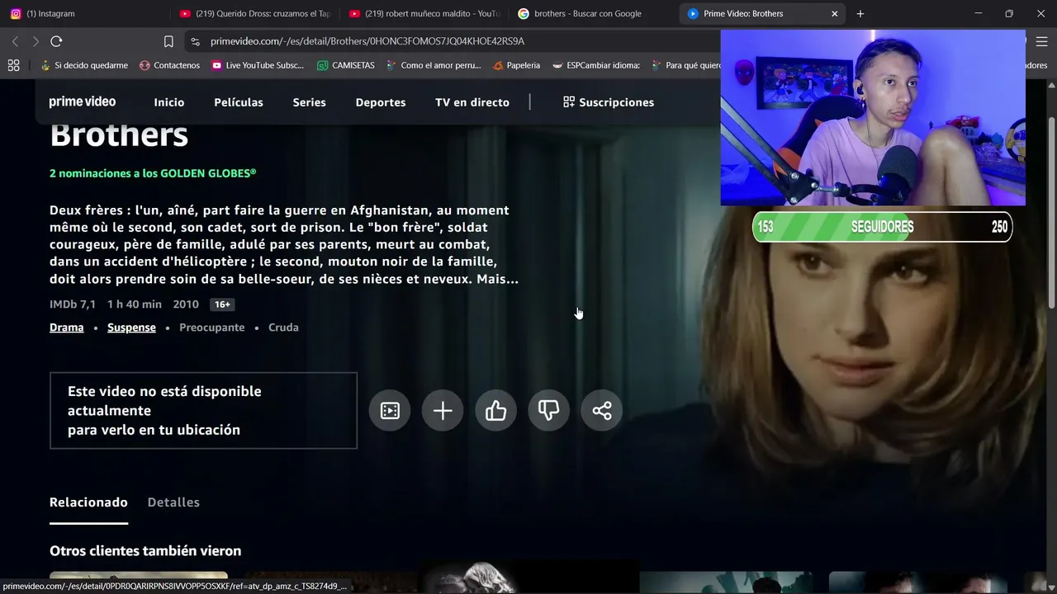Click '2 nominaciones a los GOLDEN GLOBES' text
The width and height of the screenshot is (1057, 594).
[153, 173]
